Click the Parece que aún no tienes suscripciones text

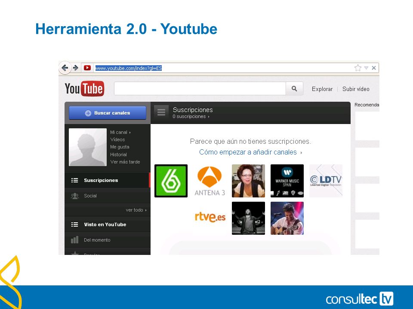[x=250, y=141]
